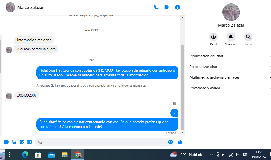Open the weather widget 12°C Nublado
Screen dimensions: 271x160
click(x=187, y=155)
